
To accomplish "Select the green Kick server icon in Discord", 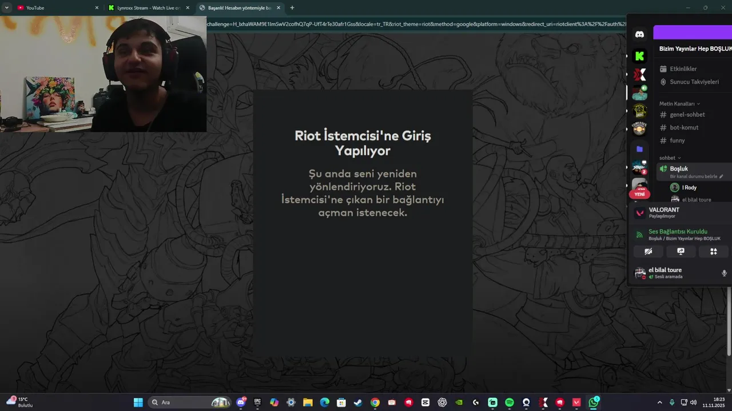I will (x=639, y=56).
